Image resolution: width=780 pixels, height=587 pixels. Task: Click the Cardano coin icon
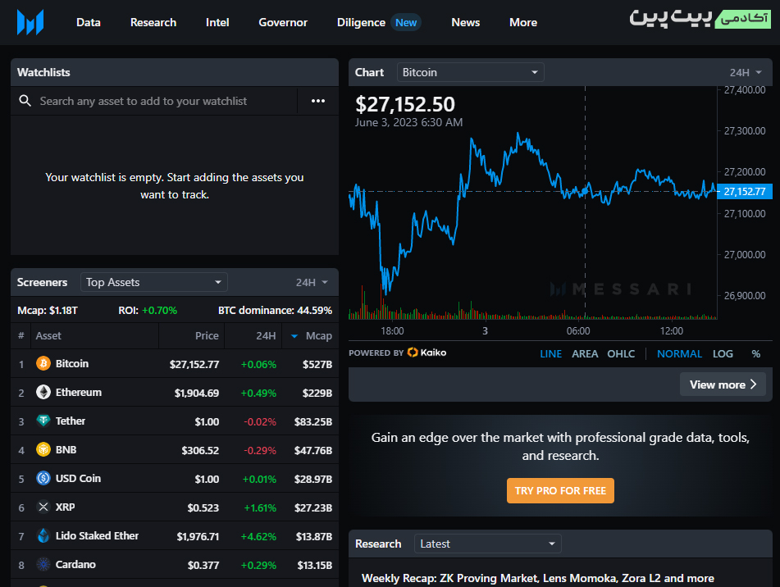pyautogui.click(x=43, y=565)
